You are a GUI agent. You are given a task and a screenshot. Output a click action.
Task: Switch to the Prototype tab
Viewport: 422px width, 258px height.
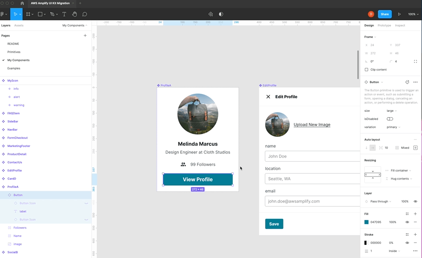(x=386, y=26)
